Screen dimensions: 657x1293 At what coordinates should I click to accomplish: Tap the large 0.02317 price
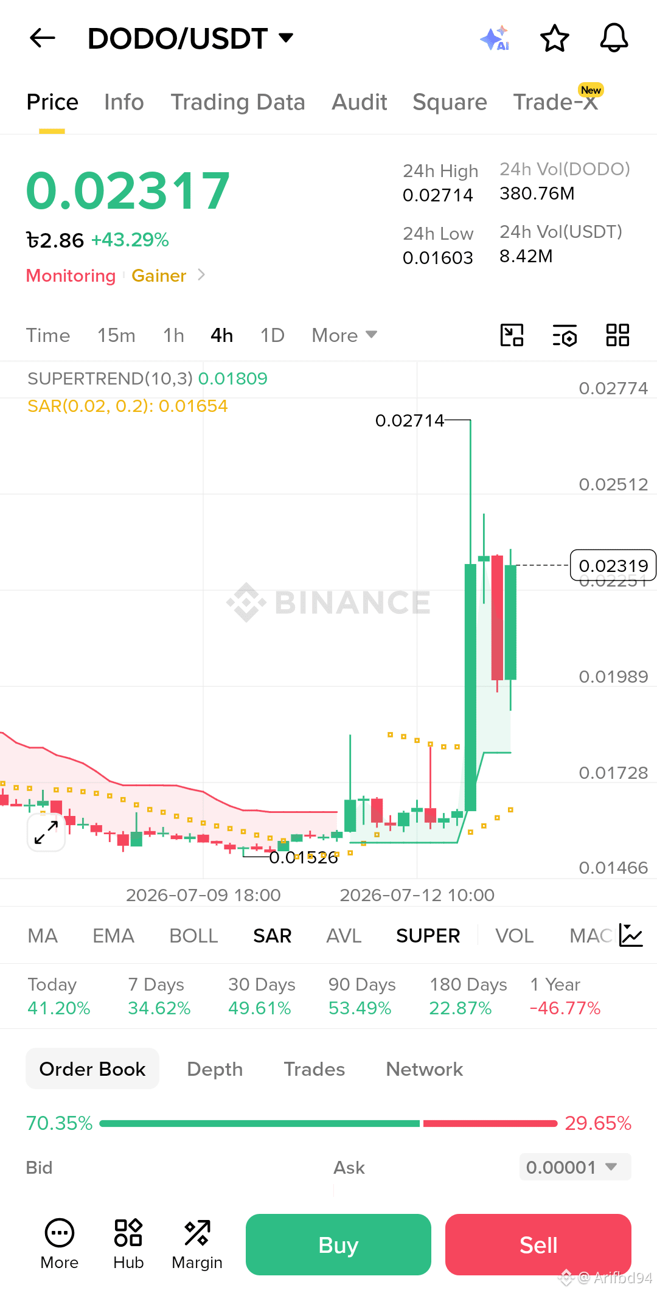click(128, 191)
